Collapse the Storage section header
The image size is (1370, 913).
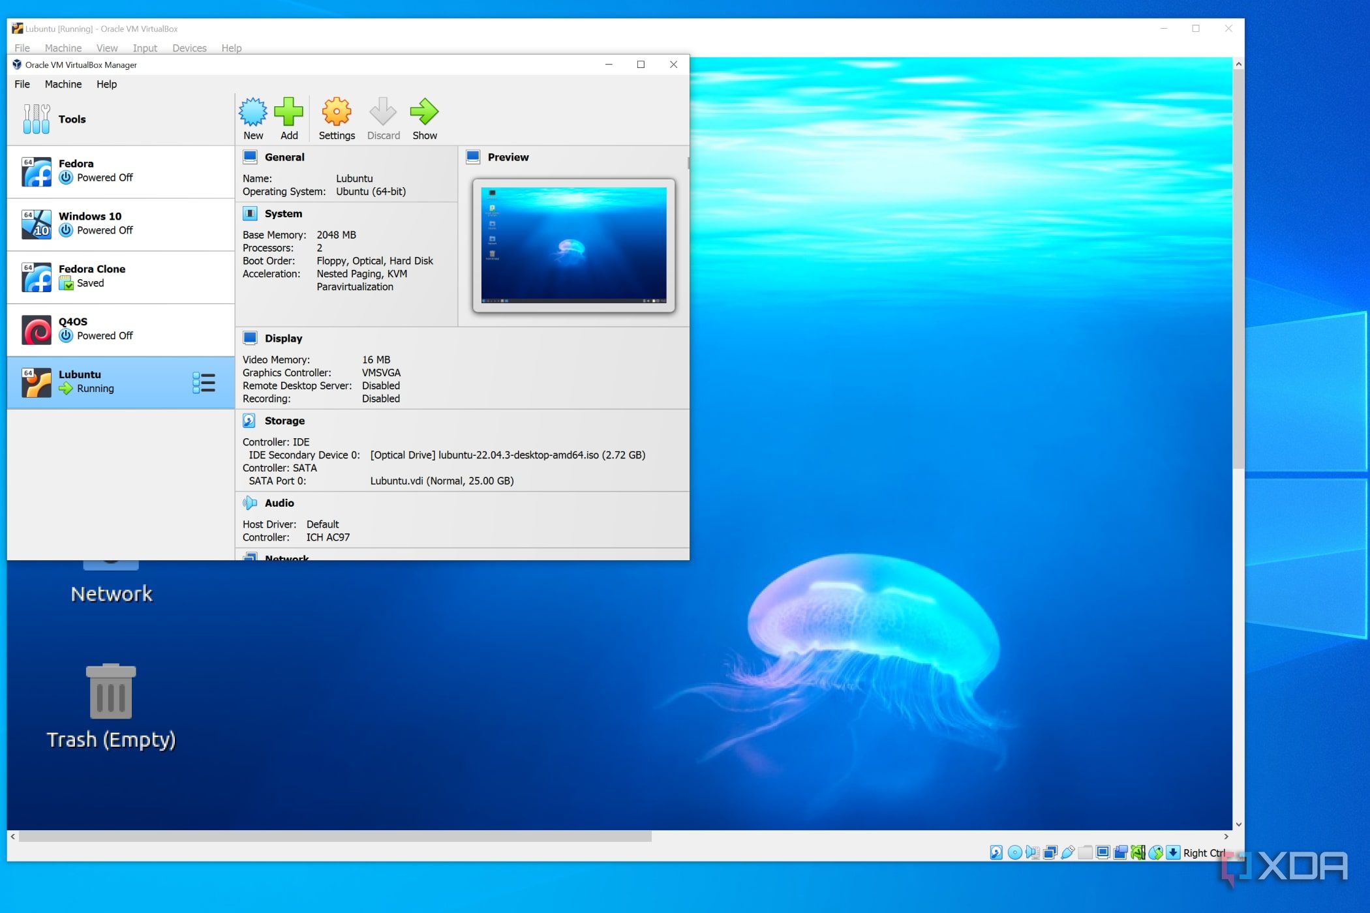click(x=284, y=421)
